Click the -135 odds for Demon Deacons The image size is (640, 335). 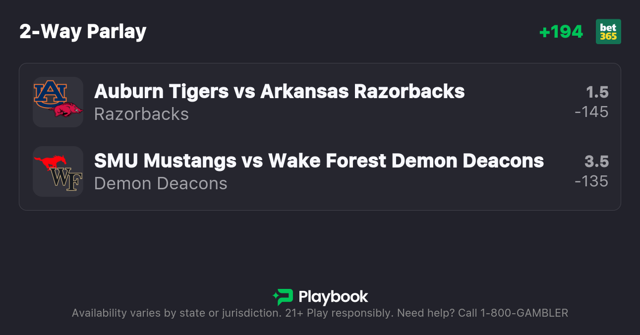pos(591,181)
